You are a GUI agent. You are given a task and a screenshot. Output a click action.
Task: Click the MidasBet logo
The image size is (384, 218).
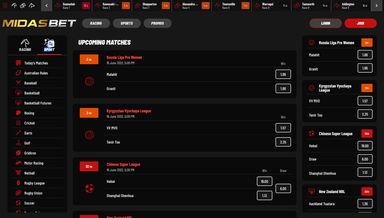39,23
